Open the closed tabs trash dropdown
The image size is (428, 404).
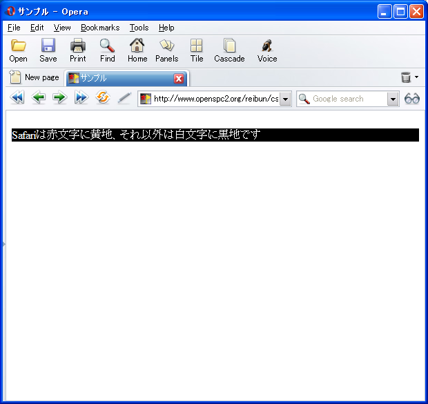point(410,77)
